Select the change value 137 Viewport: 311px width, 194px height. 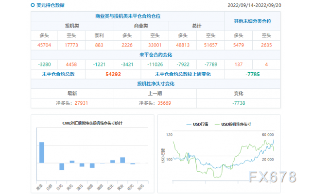pos(239,65)
